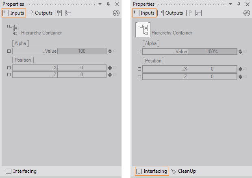The image size is (252, 178).
Task: Switch to Outputs tab in left panel
Action: tap(40, 13)
